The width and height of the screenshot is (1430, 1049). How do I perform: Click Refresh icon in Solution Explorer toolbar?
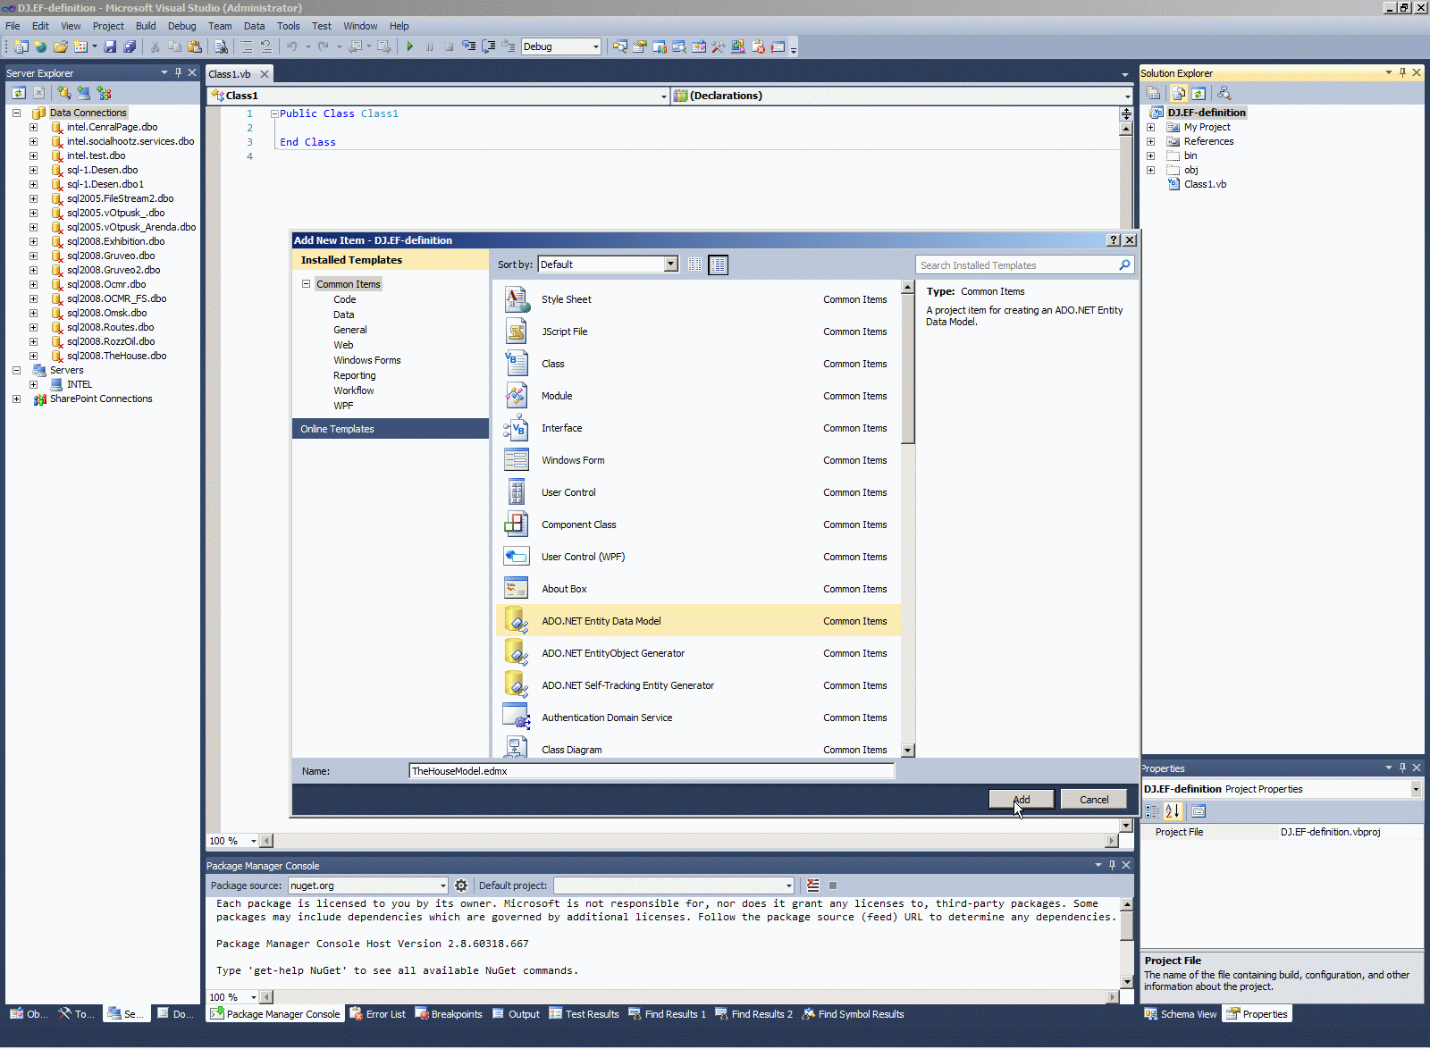click(x=1199, y=93)
